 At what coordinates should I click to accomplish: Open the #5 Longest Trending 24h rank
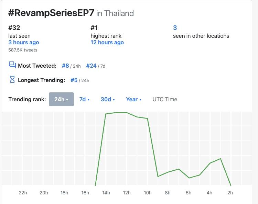coord(74,80)
